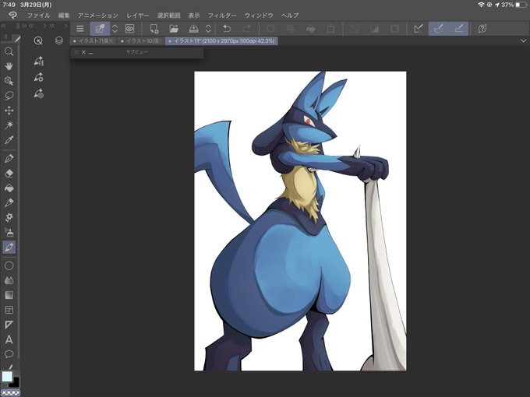Select the Move layer tool
This screenshot has width=530, height=397.
point(9,111)
